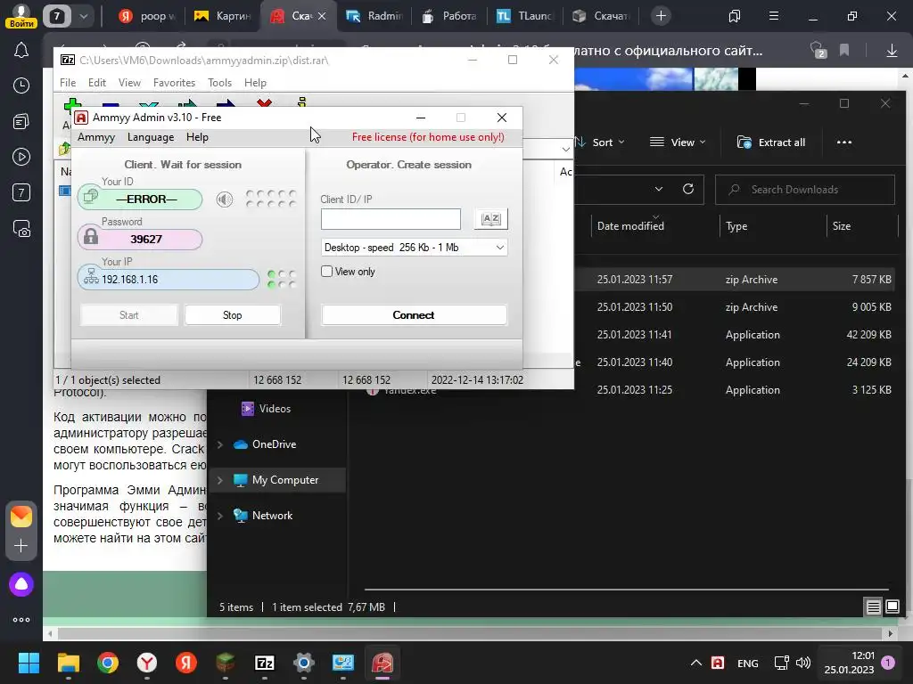
Task: Open the sidebar video play icon
Action: [21, 157]
